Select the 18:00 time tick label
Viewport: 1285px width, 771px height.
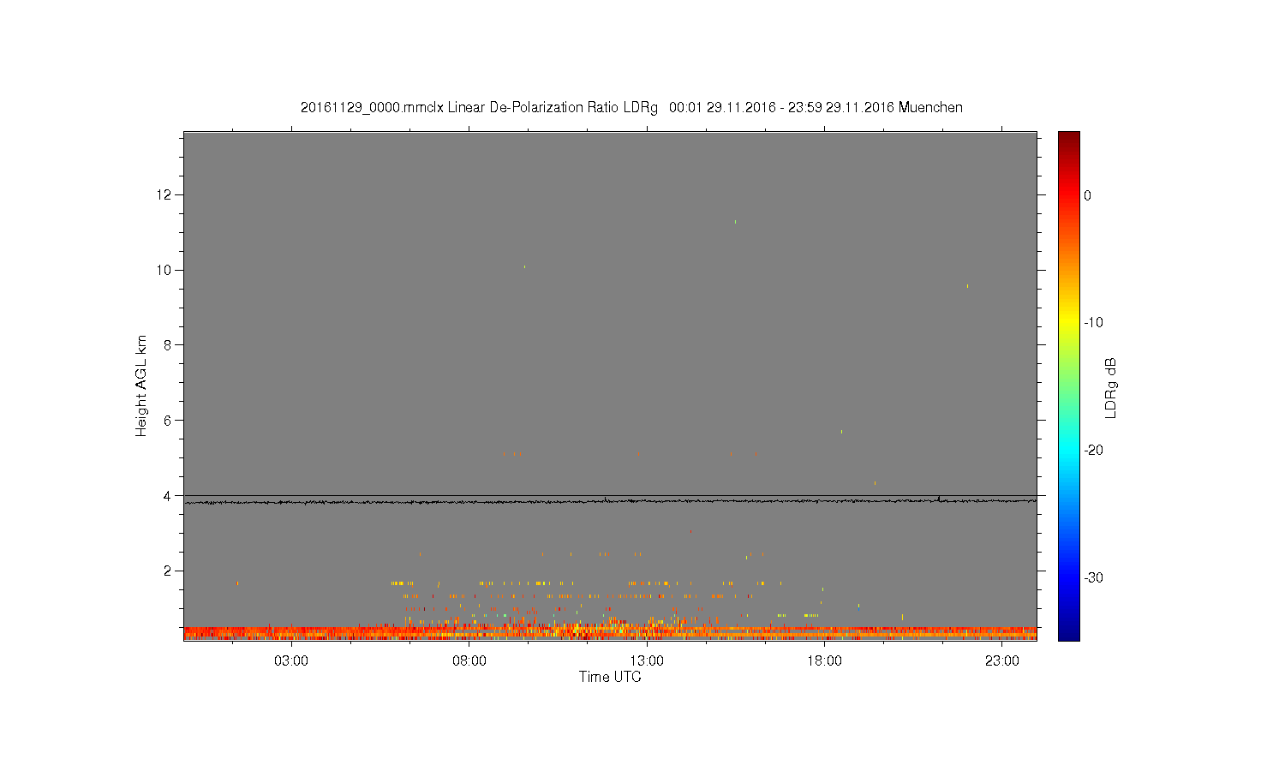click(824, 661)
